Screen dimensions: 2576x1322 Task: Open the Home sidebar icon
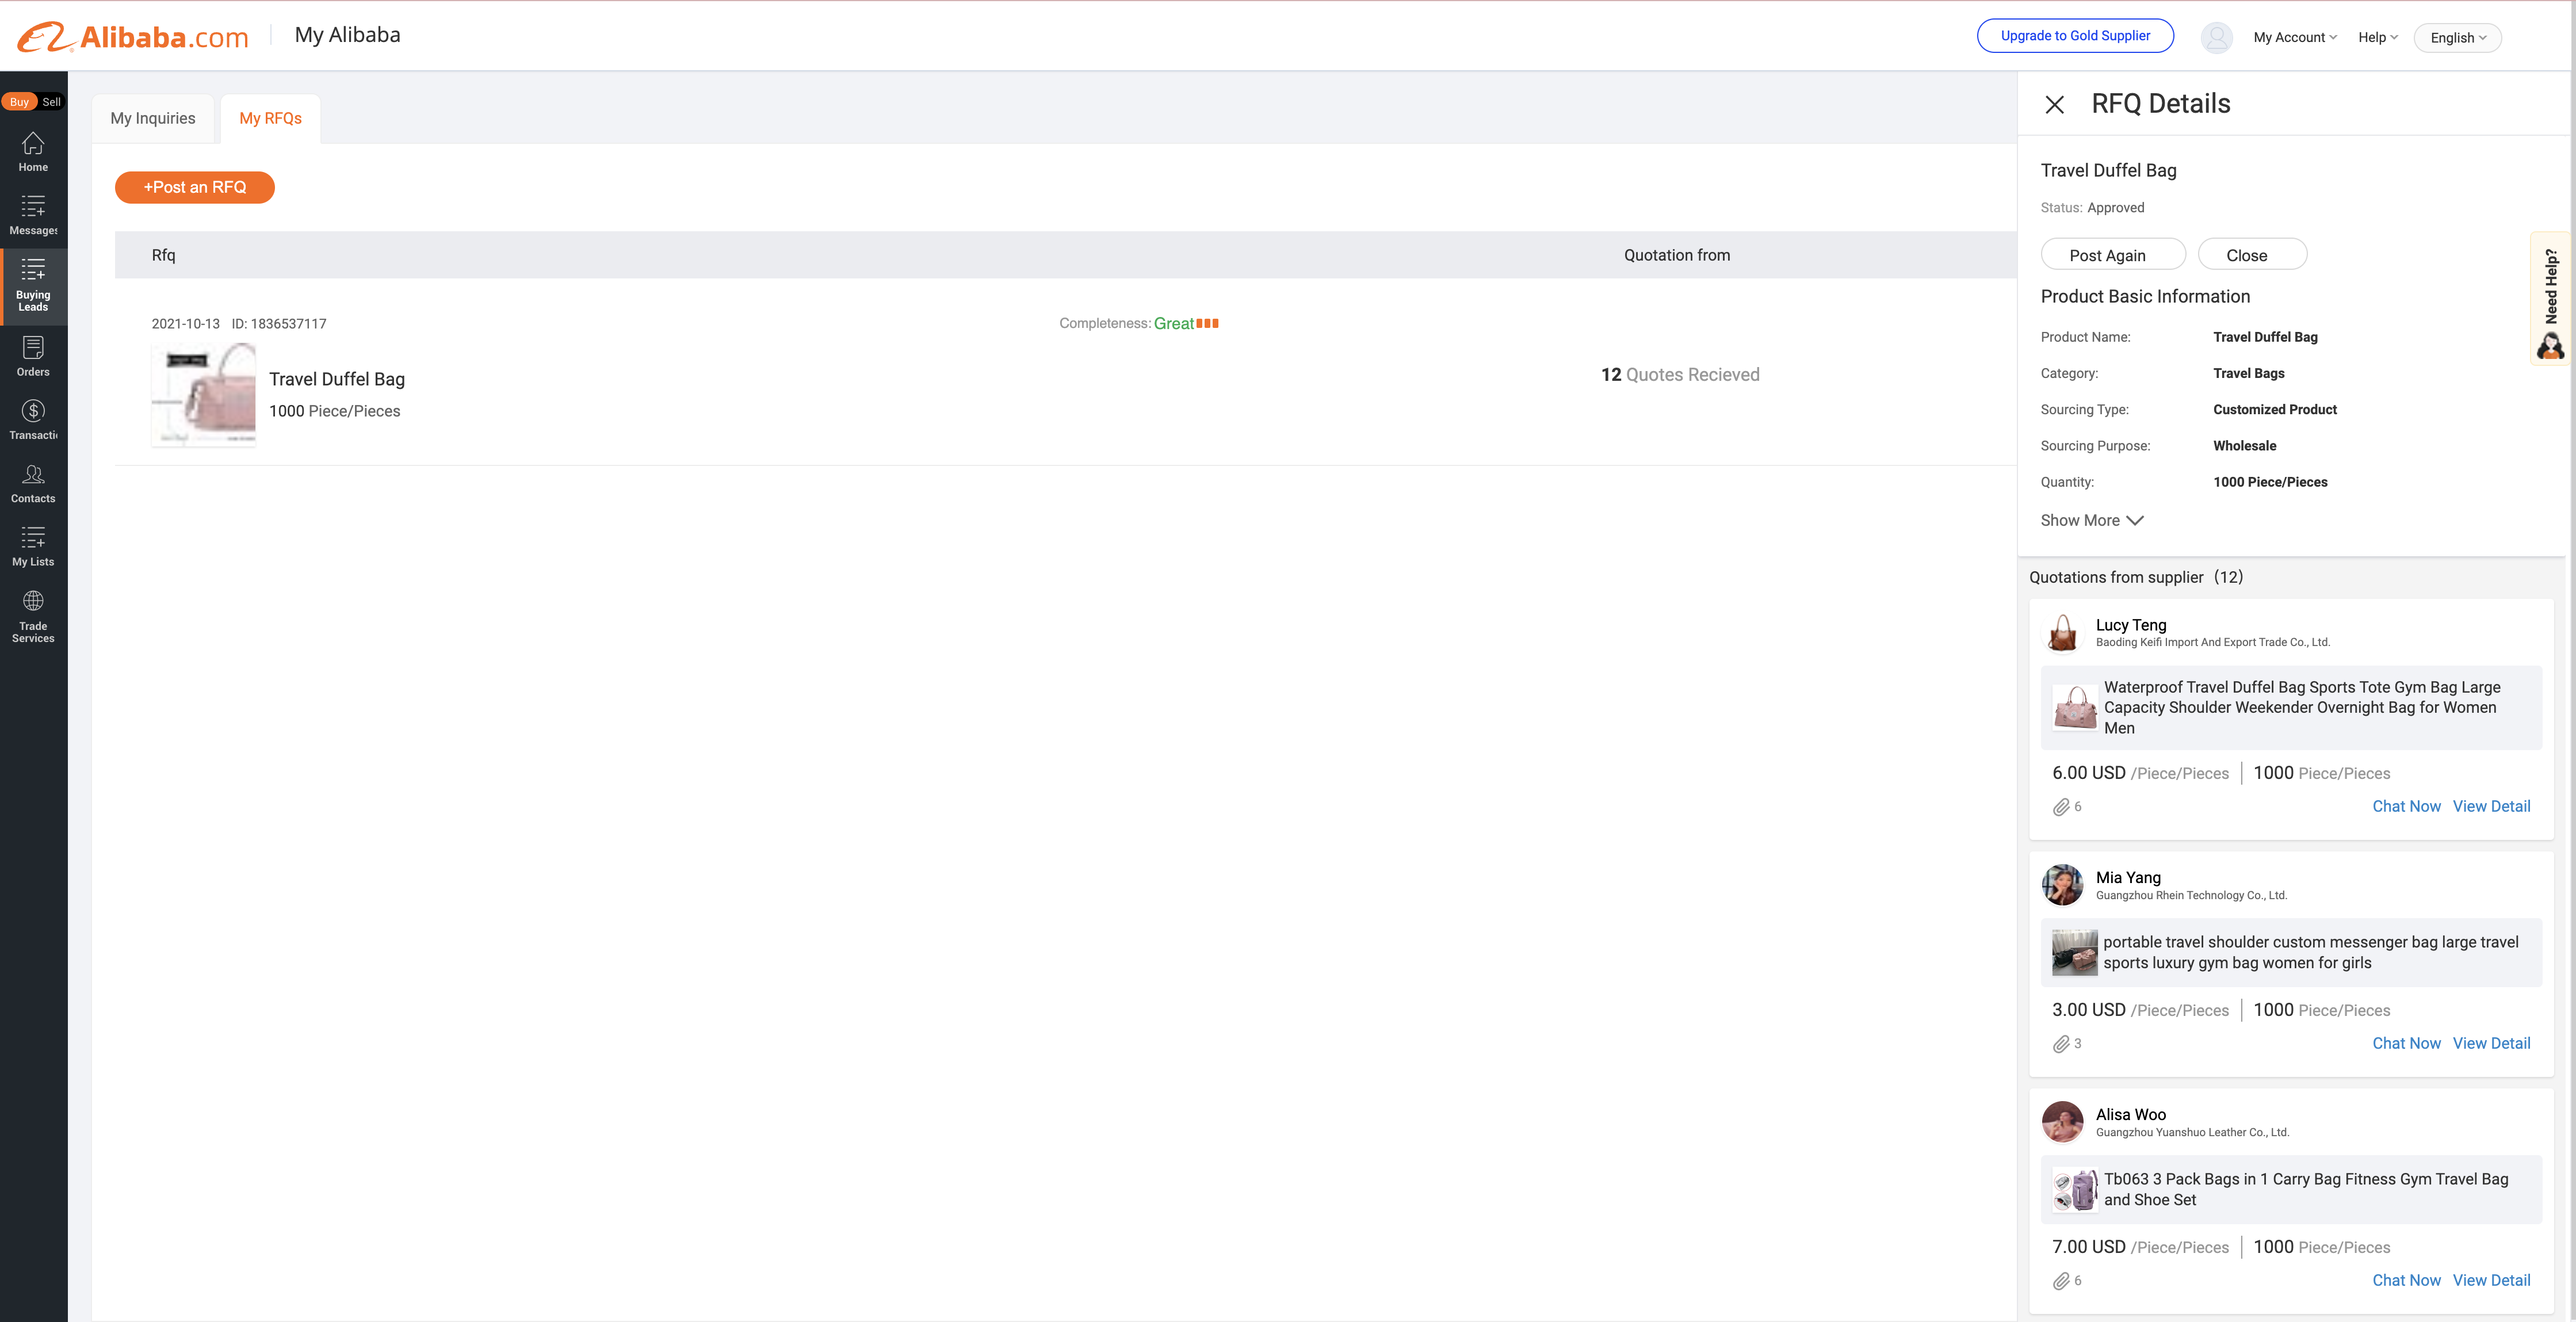(33, 152)
